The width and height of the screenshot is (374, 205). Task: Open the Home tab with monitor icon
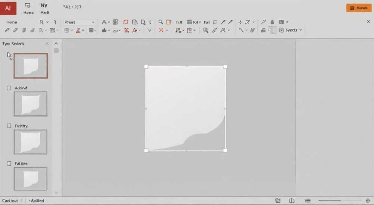tap(28, 9)
